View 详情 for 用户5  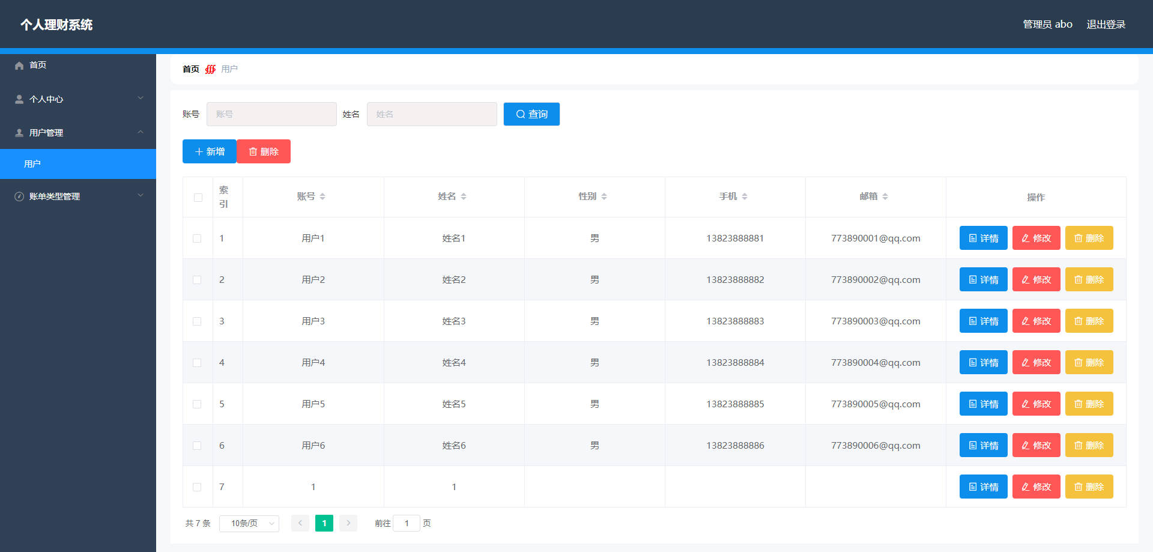tap(984, 404)
